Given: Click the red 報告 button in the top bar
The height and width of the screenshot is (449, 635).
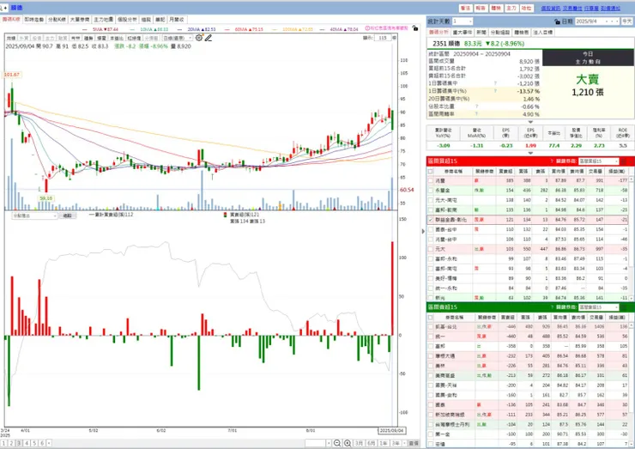Looking at the screenshot, I should tap(481, 8).
